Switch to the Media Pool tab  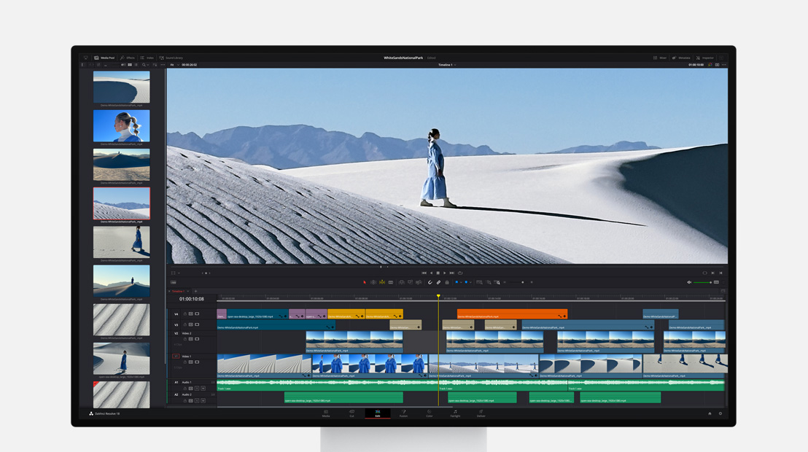tap(106, 58)
